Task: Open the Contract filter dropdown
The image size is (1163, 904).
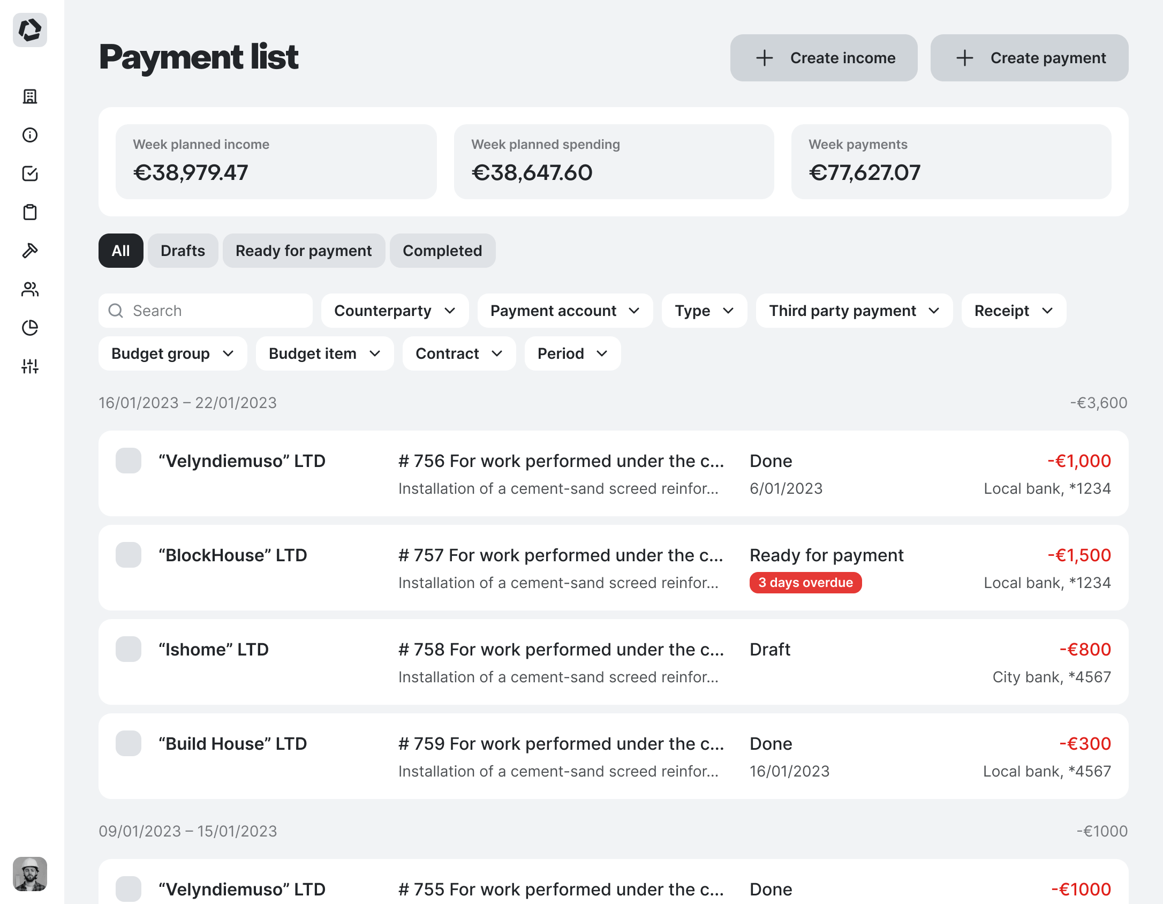Action: [459, 353]
